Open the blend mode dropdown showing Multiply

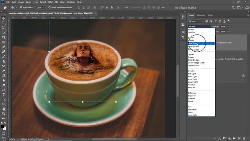(199, 27)
